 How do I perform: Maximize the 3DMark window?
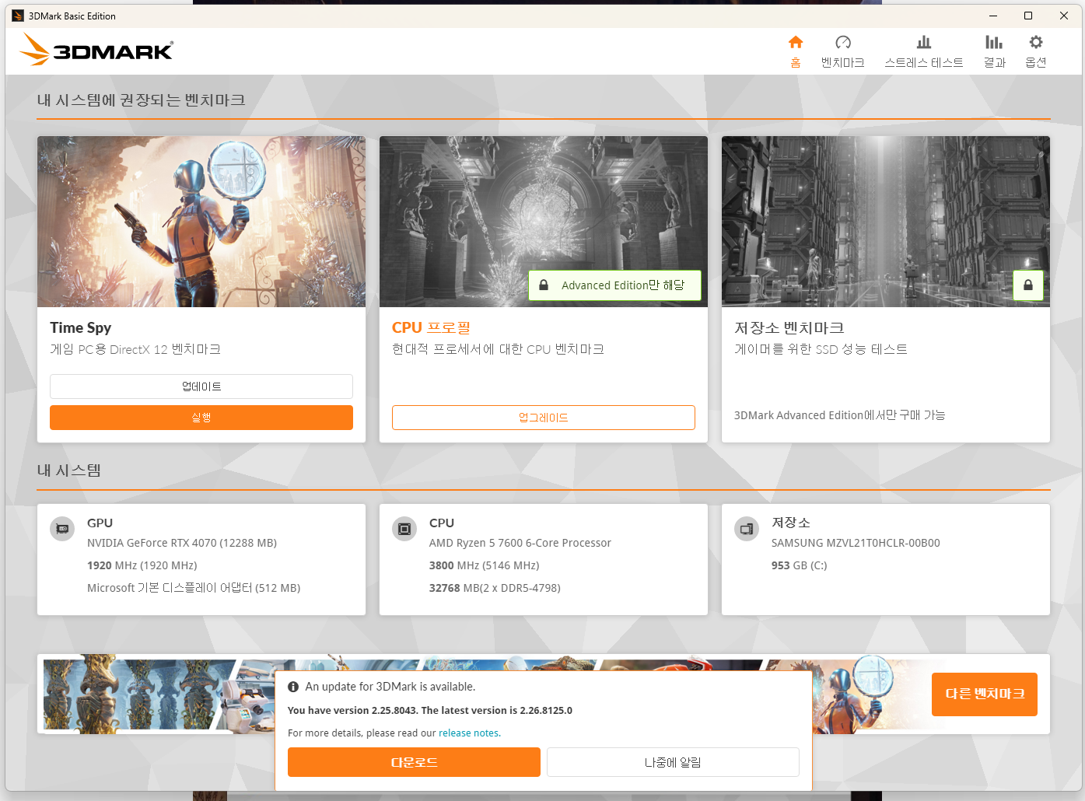pos(1028,16)
